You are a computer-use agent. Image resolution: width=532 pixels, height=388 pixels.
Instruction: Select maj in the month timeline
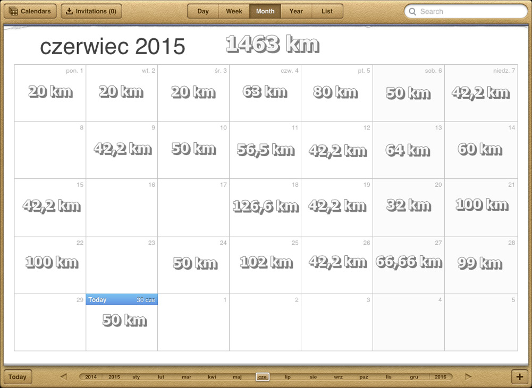point(237,377)
